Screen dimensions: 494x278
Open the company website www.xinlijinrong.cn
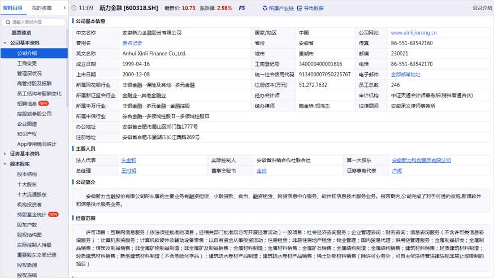point(414,33)
